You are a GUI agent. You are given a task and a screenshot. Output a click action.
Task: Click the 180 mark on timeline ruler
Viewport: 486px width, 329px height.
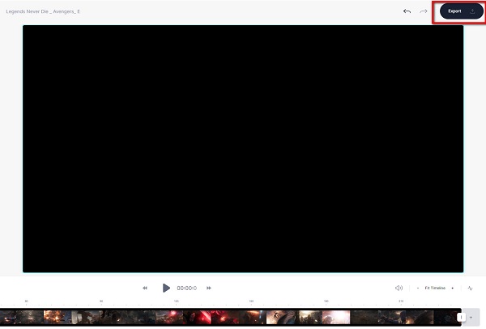[x=326, y=301]
